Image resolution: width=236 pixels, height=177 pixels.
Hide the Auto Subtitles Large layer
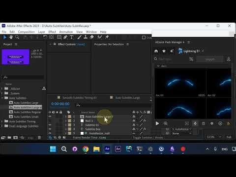tap(50, 117)
